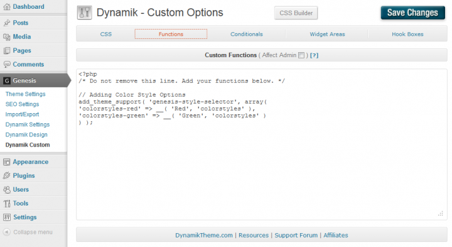Viewport: 452px width, 247px height.
Task: Click the Plugins plug icon
Action: tap(7, 176)
